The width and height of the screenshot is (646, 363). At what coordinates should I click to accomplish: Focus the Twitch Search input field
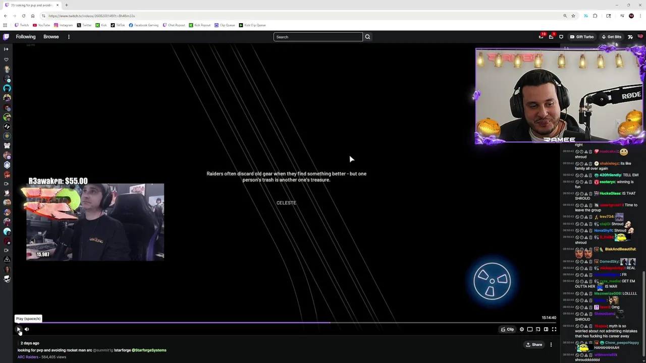click(318, 37)
